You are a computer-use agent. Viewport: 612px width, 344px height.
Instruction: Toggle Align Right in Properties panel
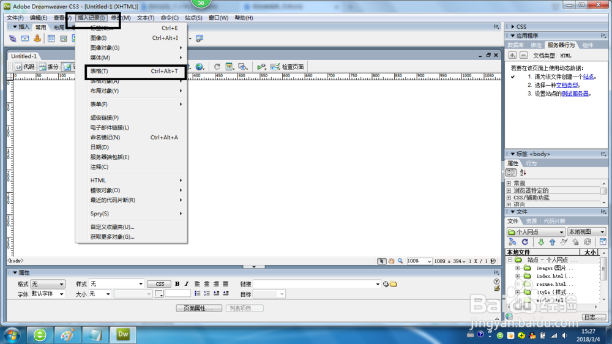tap(216, 284)
